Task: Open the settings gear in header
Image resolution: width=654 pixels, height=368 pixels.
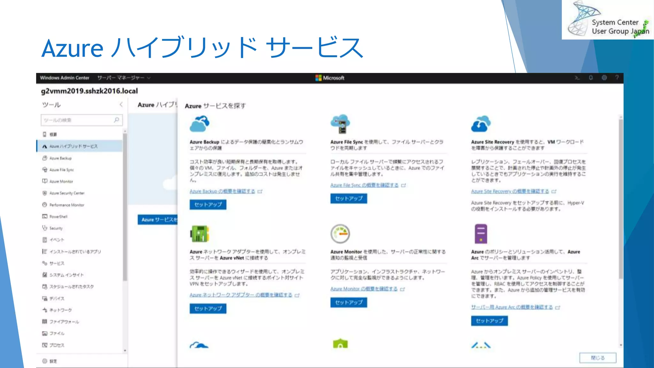Action: pos(604,78)
